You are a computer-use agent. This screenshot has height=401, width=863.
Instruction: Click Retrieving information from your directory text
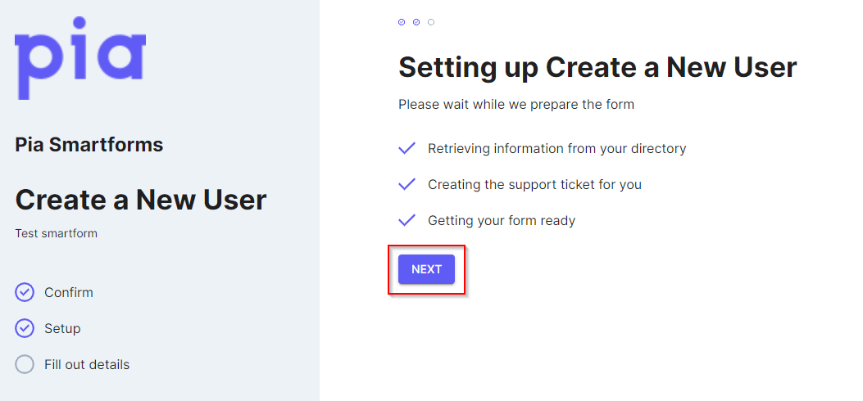[x=557, y=149]
